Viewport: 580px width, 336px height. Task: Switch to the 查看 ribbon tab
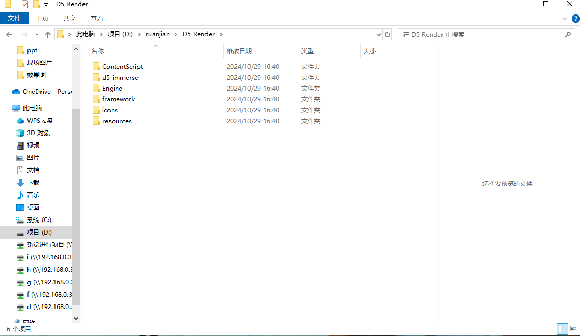97,18
